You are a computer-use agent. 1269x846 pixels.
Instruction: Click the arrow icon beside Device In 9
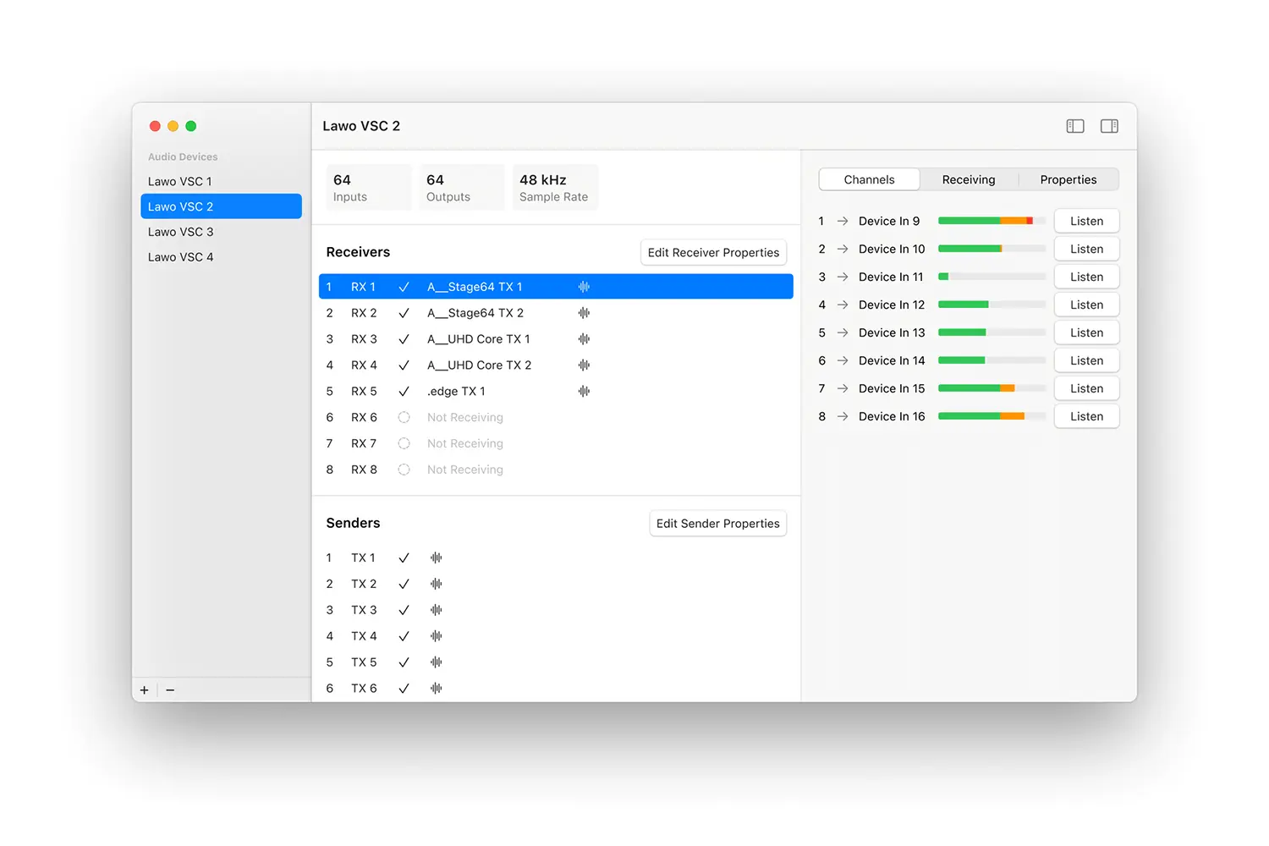pyautogui.click(x=843, y=221)
